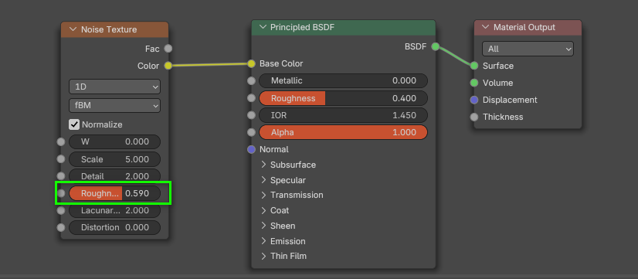The width and height of the screenshot is (638, 279).
Task: Click the Noise Texture Color output socket
Action: coord(168,66)
